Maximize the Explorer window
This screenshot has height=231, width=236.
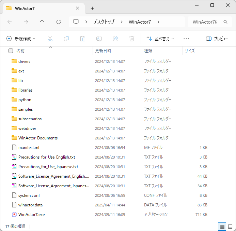point(212,5)
